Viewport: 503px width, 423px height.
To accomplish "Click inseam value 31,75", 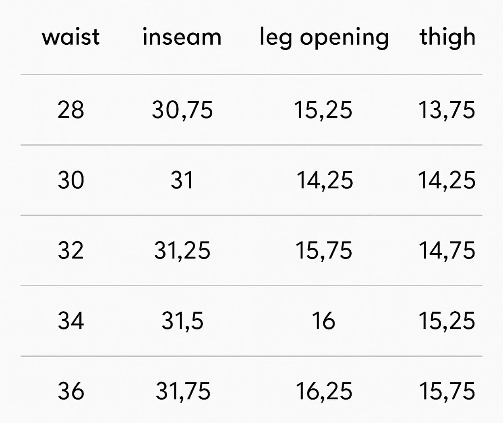I will tap(183, 391).
